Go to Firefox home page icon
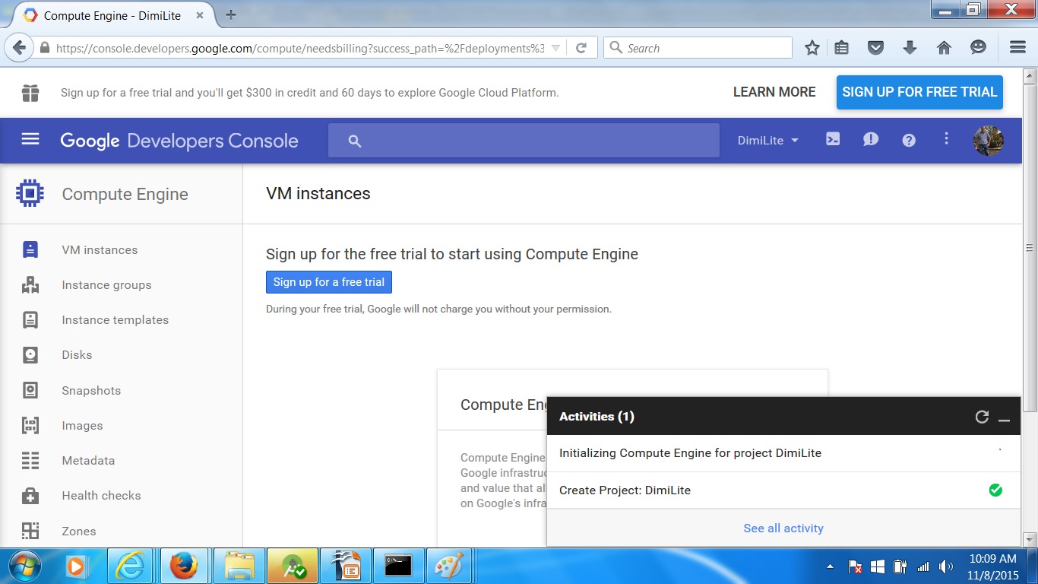The height and width of the screenshot is (584, 1038). coord(944,48)
